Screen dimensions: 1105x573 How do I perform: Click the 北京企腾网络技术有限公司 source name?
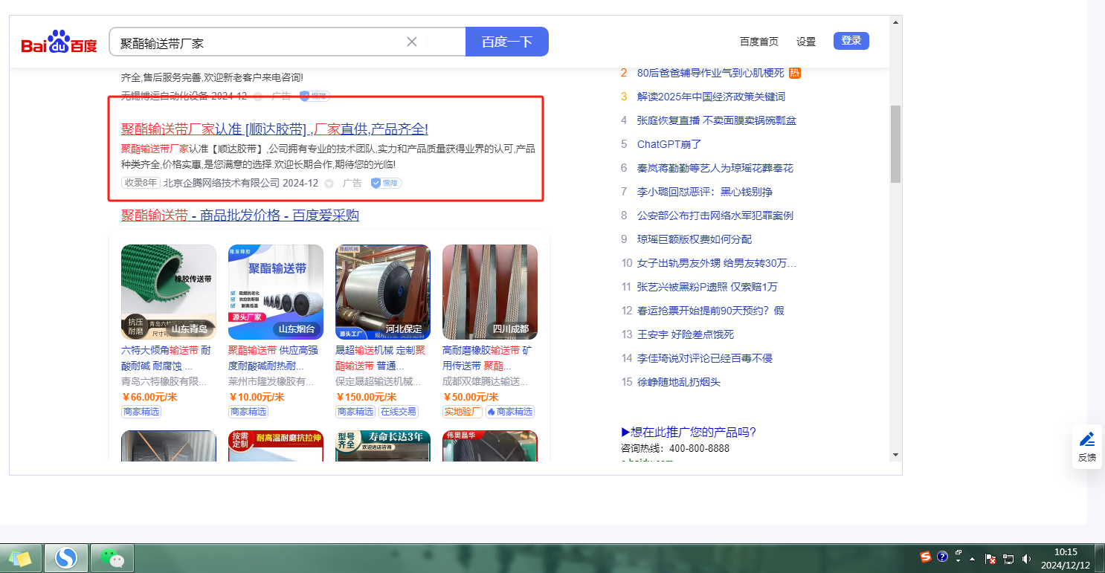pyautogui.click(x=222, y=183)
